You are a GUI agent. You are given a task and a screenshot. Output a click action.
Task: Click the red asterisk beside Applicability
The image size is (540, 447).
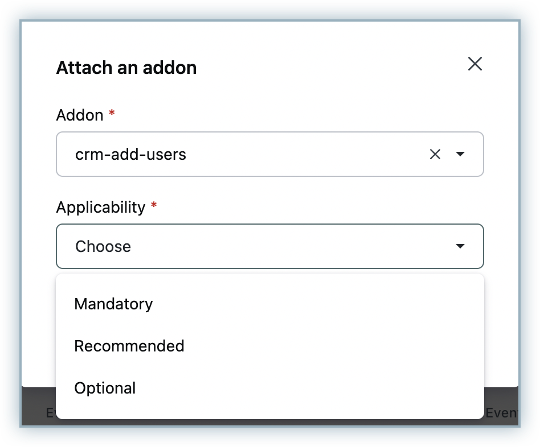pyautogui.click(x=154, y=205)
